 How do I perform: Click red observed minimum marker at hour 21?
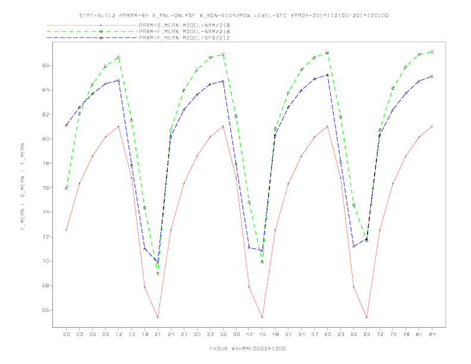[x=158, y=317]
